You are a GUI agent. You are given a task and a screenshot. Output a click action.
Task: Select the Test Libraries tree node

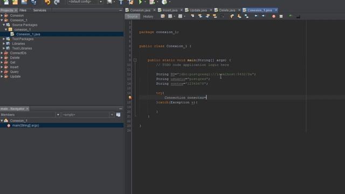(22, 48)
